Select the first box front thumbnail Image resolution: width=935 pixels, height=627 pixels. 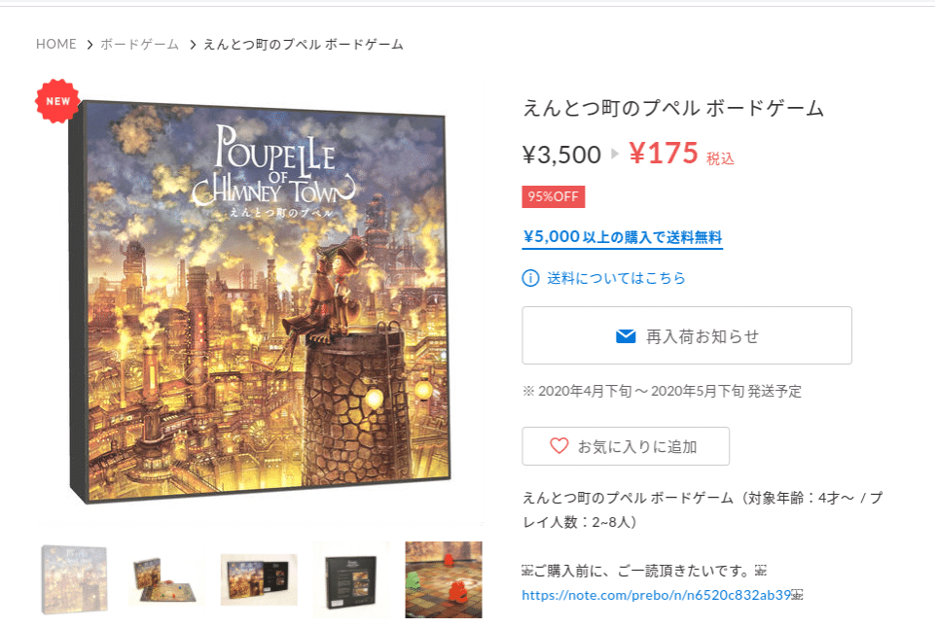tap(75, 579)
